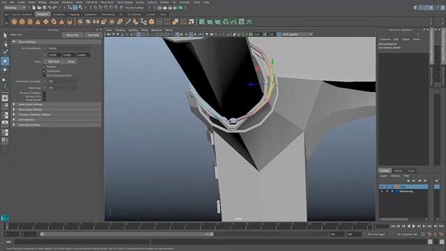
Task: Select the Lasso tool in the toolbox
Action: [6, 45]
